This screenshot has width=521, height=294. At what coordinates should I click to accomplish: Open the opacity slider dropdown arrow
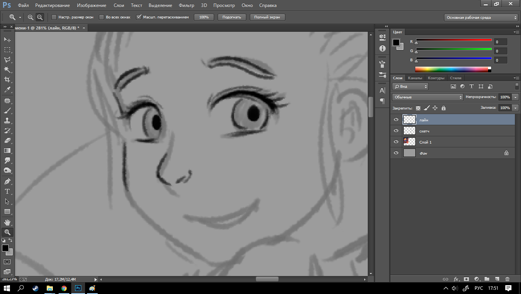[516, 97]
